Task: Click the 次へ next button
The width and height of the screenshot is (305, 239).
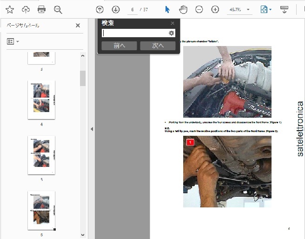Action: click(x=158, y=46)
